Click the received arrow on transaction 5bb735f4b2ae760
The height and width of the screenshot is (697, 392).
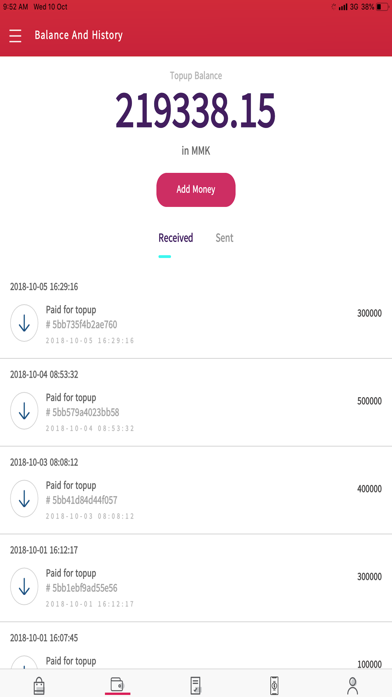click(x=24, y=323)
